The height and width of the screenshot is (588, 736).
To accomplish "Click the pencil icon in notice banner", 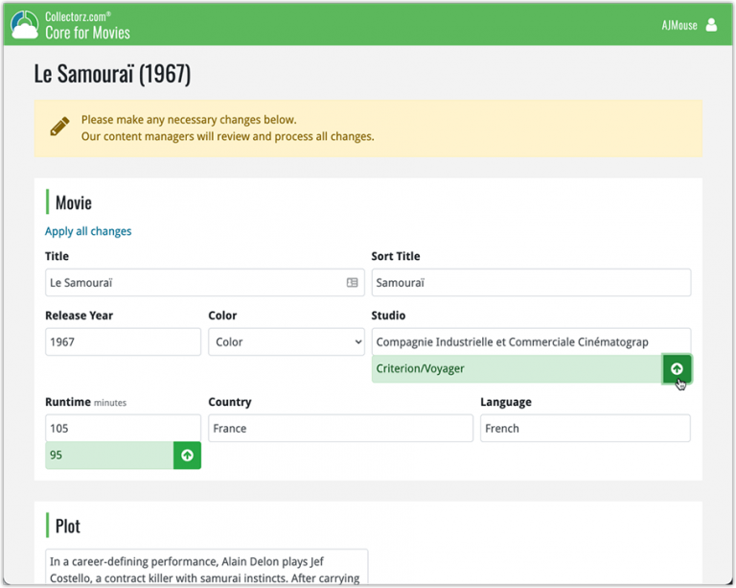I will pos(59,127).
